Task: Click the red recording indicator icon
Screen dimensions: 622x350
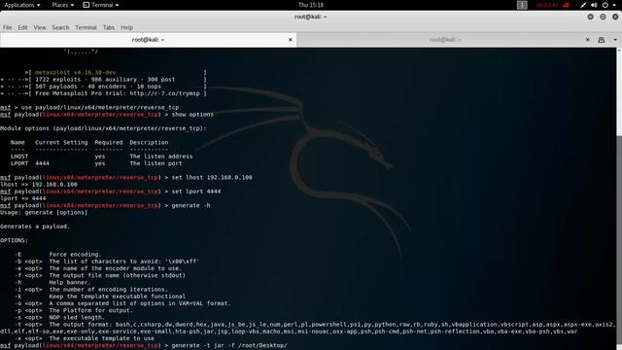Action: pyautogui.click(x=566, y=5)
